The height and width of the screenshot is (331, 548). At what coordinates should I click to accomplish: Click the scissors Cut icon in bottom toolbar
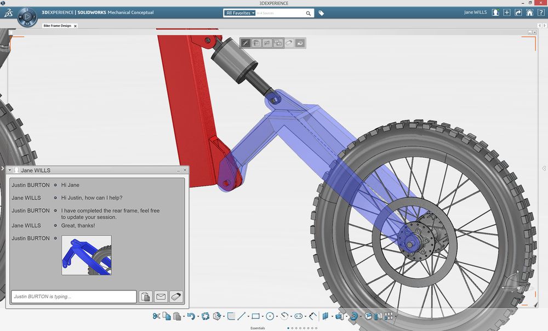[x=156, y=316]
